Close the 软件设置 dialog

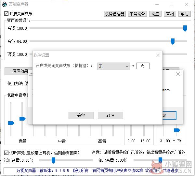coord(158,55)
